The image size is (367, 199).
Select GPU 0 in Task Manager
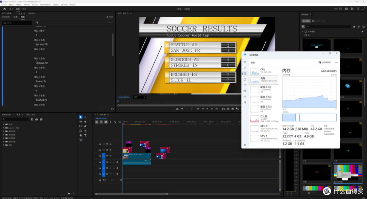tap(264, 128)
